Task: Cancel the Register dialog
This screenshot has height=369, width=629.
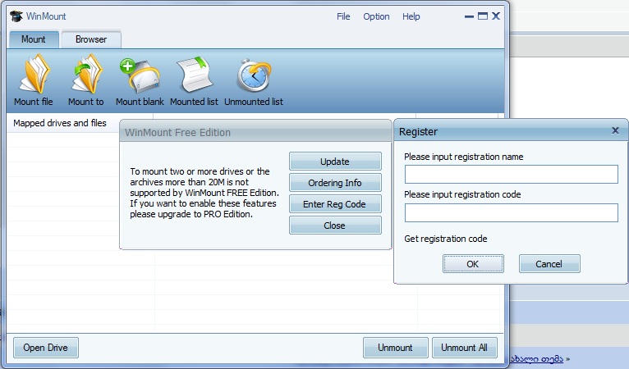Action: click(549, 264)
